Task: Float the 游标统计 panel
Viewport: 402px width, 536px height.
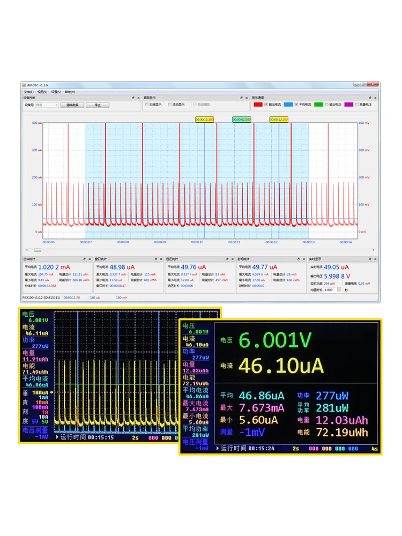Action: click(299, 259)
